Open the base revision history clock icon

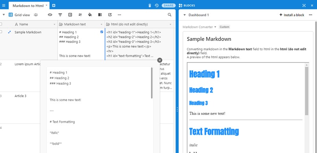pyautogui.click(x=157, y=6)
